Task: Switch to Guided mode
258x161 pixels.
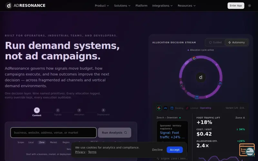Action: coord(215,43)
